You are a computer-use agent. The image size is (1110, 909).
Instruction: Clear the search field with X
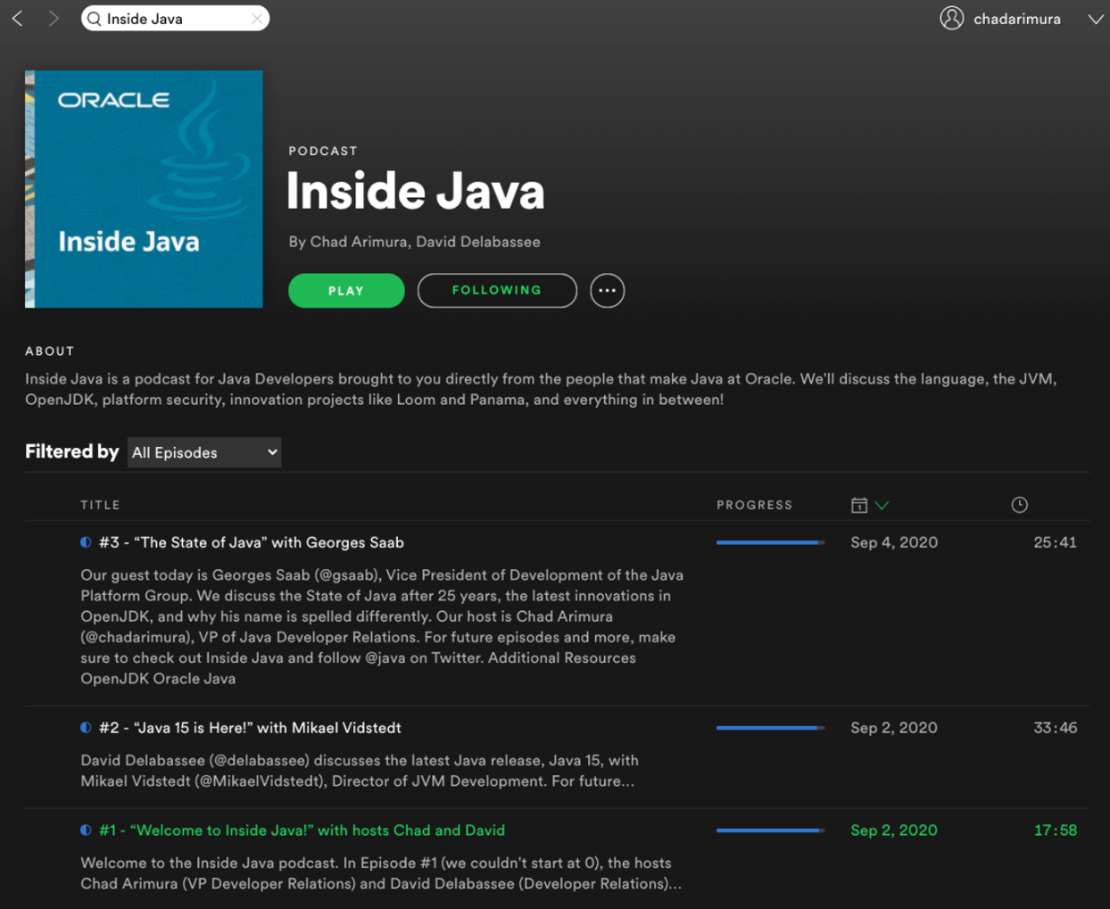257,19
